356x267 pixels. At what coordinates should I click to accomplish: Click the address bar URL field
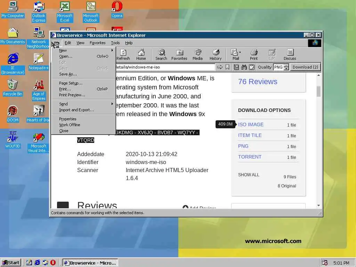pos(165,67)
